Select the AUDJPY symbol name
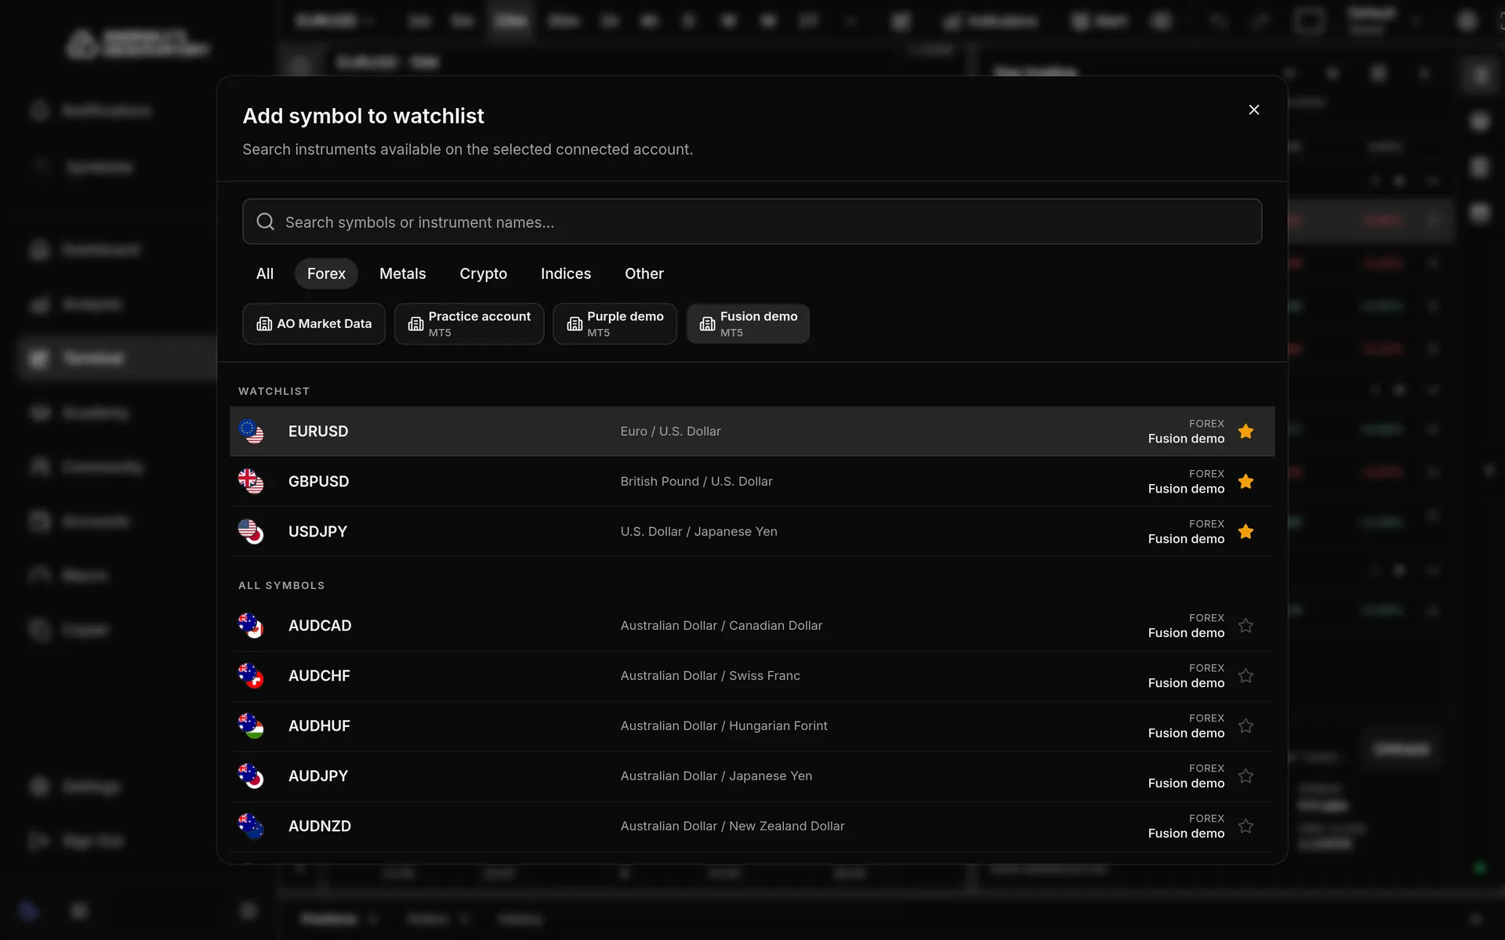The image size is (1505, 940). [x=318, y=776]
